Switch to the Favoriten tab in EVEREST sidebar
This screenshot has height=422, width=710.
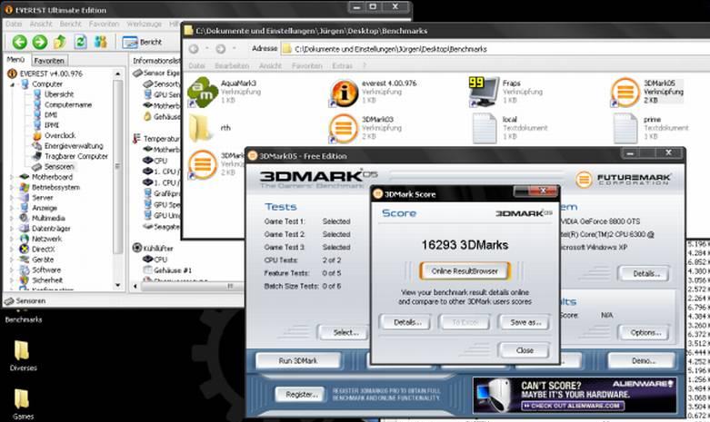(x=49, y=61)
